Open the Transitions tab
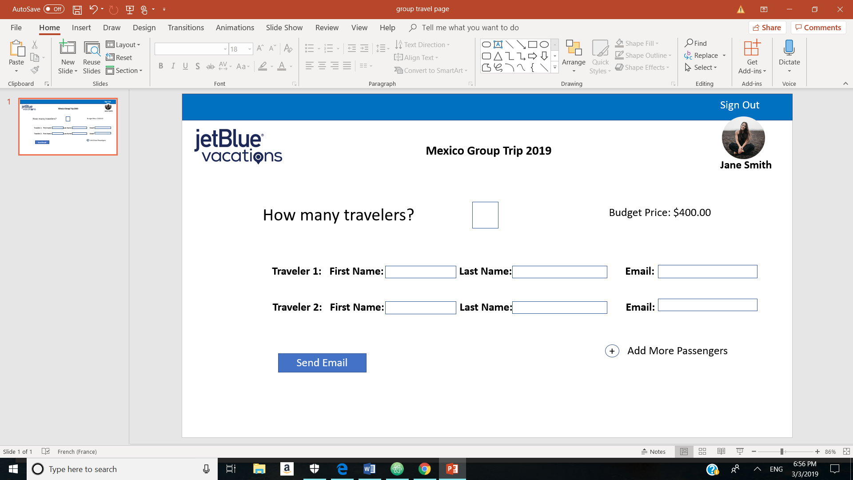 tap(186, 28)
